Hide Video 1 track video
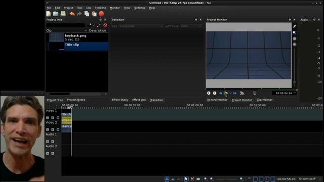324x182 pixels. pyautogui.click(x=58, y=118)
